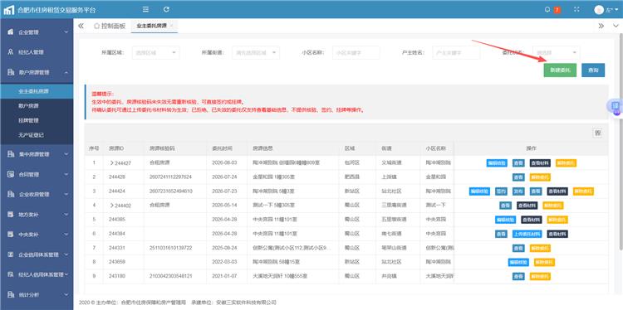623x310 pixels.
Task: Click the 2021-01-07 date cell
Action: [224, 276]
